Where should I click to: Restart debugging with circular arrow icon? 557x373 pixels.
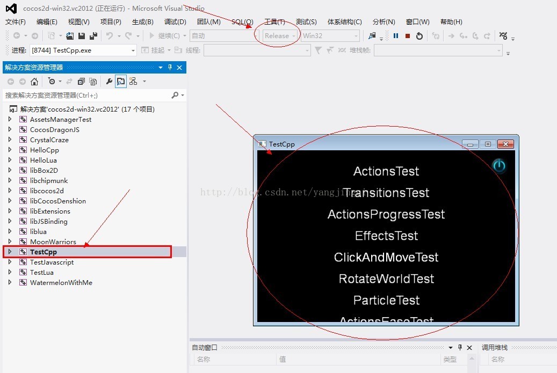[x=419, y=36]
